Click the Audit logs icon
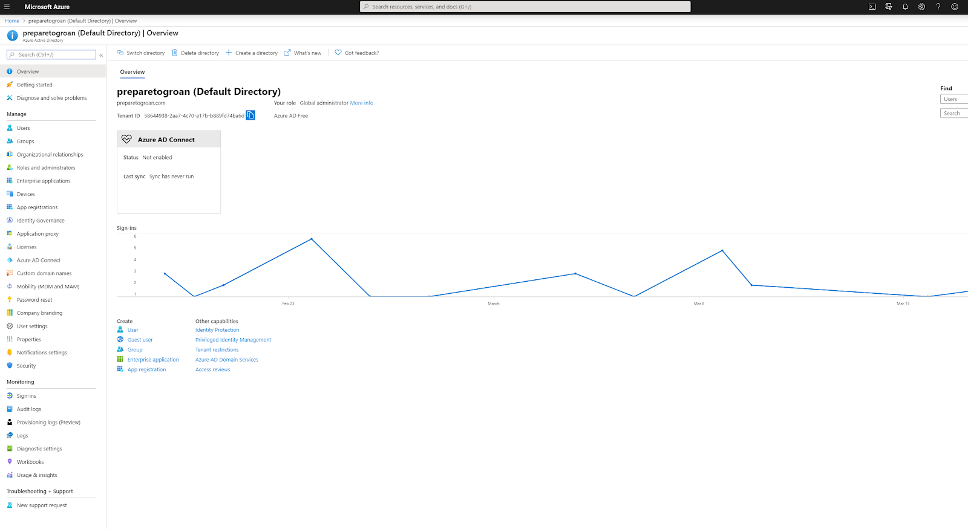The image size is (968, 529). tap(10, 409)
